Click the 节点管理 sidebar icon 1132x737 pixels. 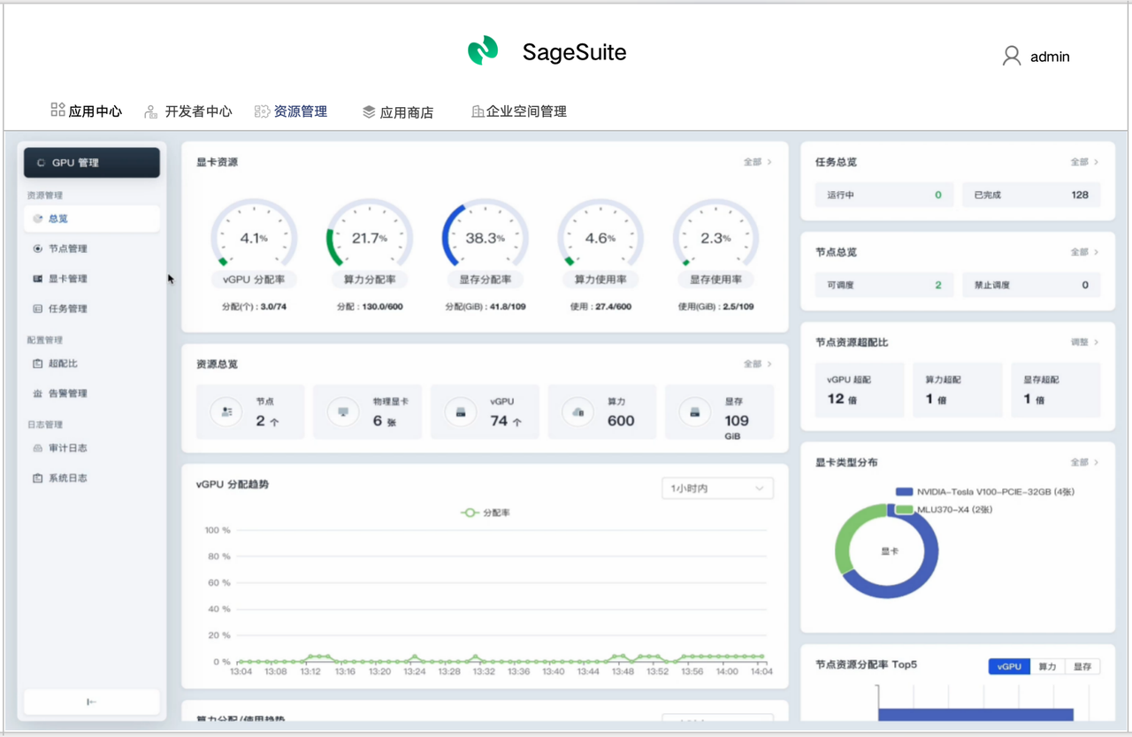pyautogui.click(x=38, y=249)
